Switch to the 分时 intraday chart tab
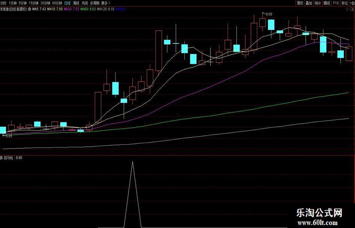Viewport: 355px width, 228px height. pyautogui.click(x=3, y=3)
